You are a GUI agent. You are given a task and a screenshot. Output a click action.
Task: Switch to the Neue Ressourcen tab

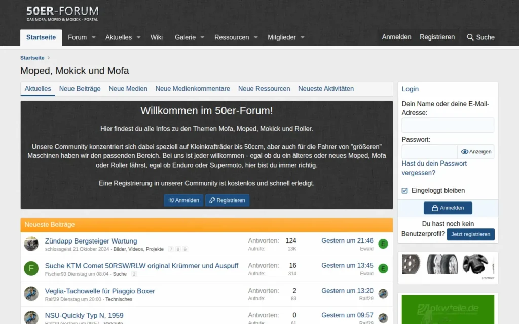(x=264, y=89)
